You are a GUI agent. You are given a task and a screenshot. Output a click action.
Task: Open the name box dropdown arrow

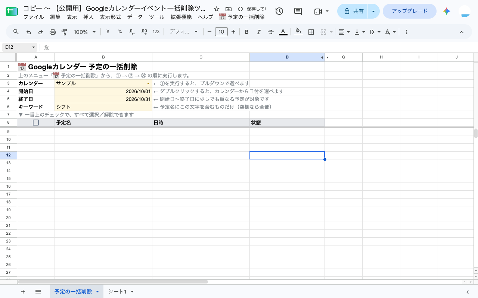[x=33, y=47]
